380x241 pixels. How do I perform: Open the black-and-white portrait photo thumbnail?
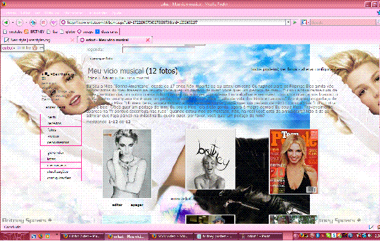pos(127,164)
